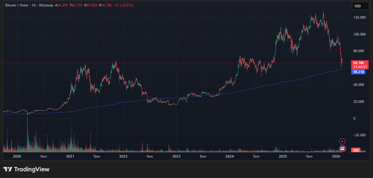
Task: Click the 120.000 price scale label
Action: click(359, 17)
